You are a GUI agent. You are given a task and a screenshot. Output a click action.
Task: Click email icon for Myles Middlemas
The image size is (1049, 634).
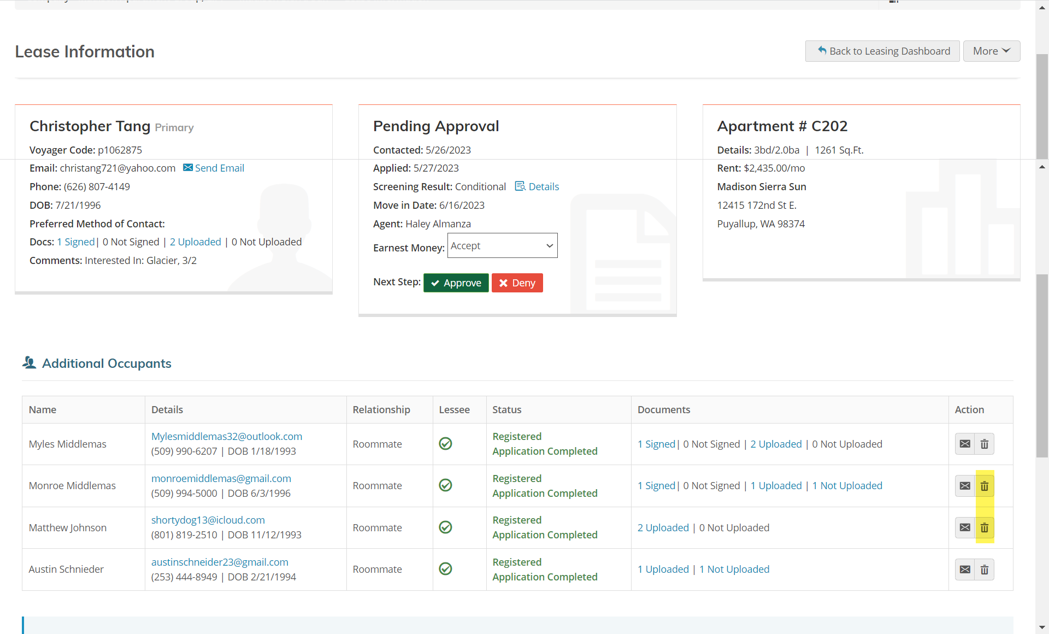[x=965, y=444]
